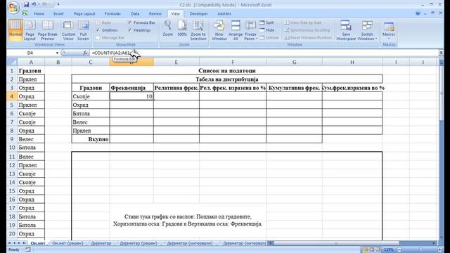Switch to sheet 'Он.нет (решен)'
This screenshot has height=253, width=450.
[67, 243]
